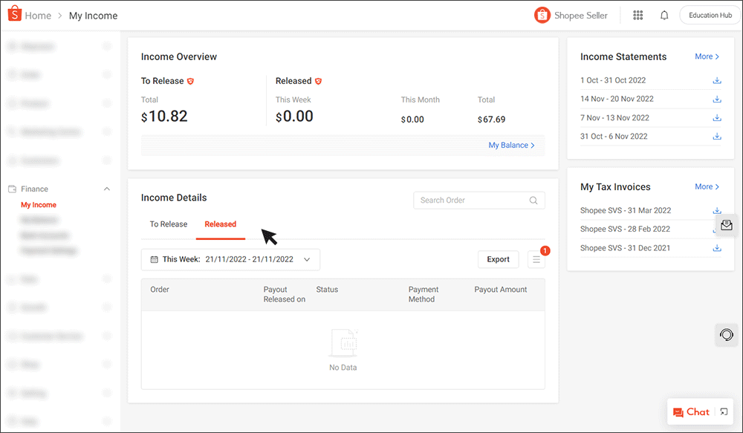
Task: Select My Income in the Finance menu
Action: 38,204
